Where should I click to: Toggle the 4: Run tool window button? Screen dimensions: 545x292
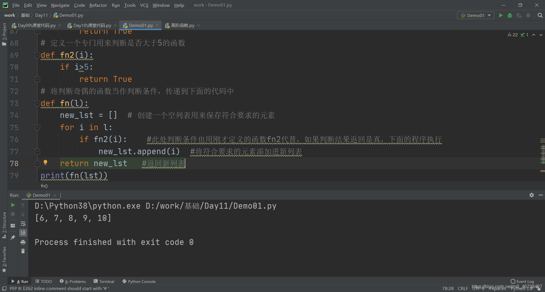[20, 281]
